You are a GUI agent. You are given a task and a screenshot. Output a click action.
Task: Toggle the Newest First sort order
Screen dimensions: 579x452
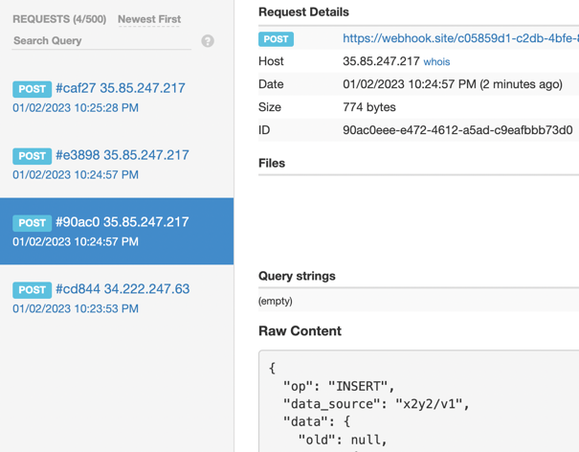(x=149, y=19)
